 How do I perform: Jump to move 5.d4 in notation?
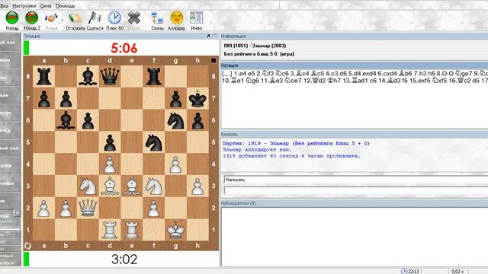355,74
